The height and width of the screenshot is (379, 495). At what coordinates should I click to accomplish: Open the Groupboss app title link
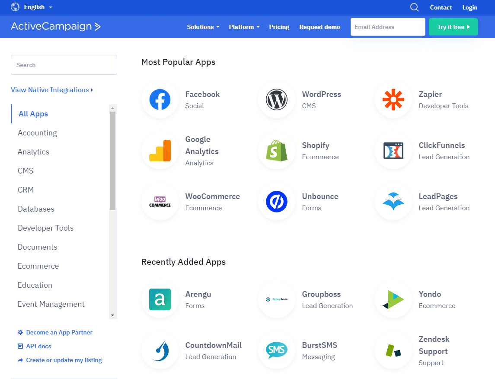pyautogui.click(x=321, y=294)
